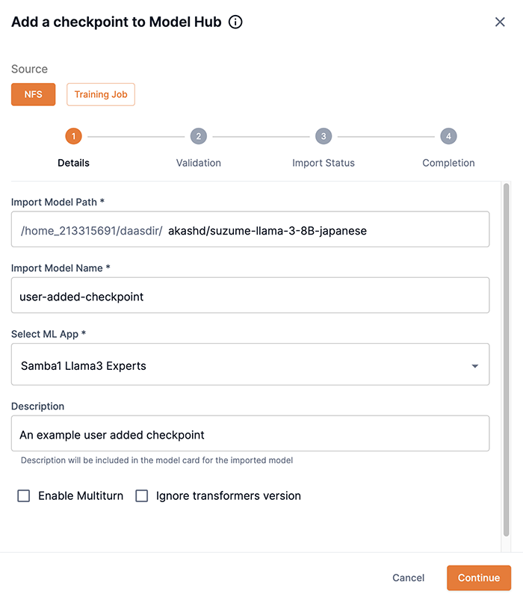The height and width of the screenshot is (600, 523).
Task: Click the Description text field
Action: point(250,433)
